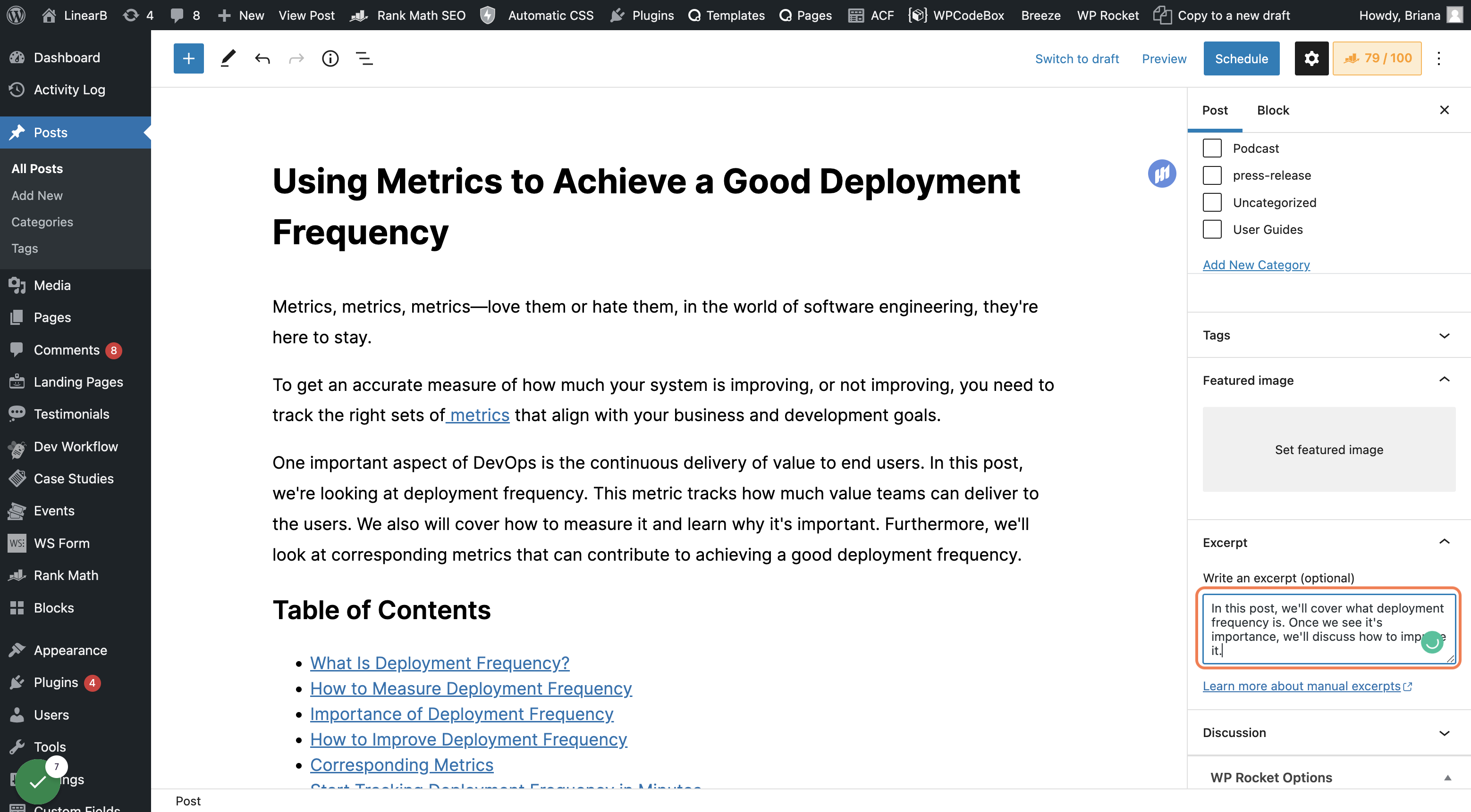This screenshot has height=812, width=1471.
Task: Open the comments bubble showing 8 in the admin bar
Action: point(185,15)
